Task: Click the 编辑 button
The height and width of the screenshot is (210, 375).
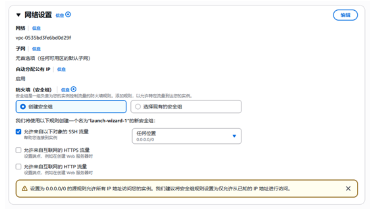Action: coord(345,15)
